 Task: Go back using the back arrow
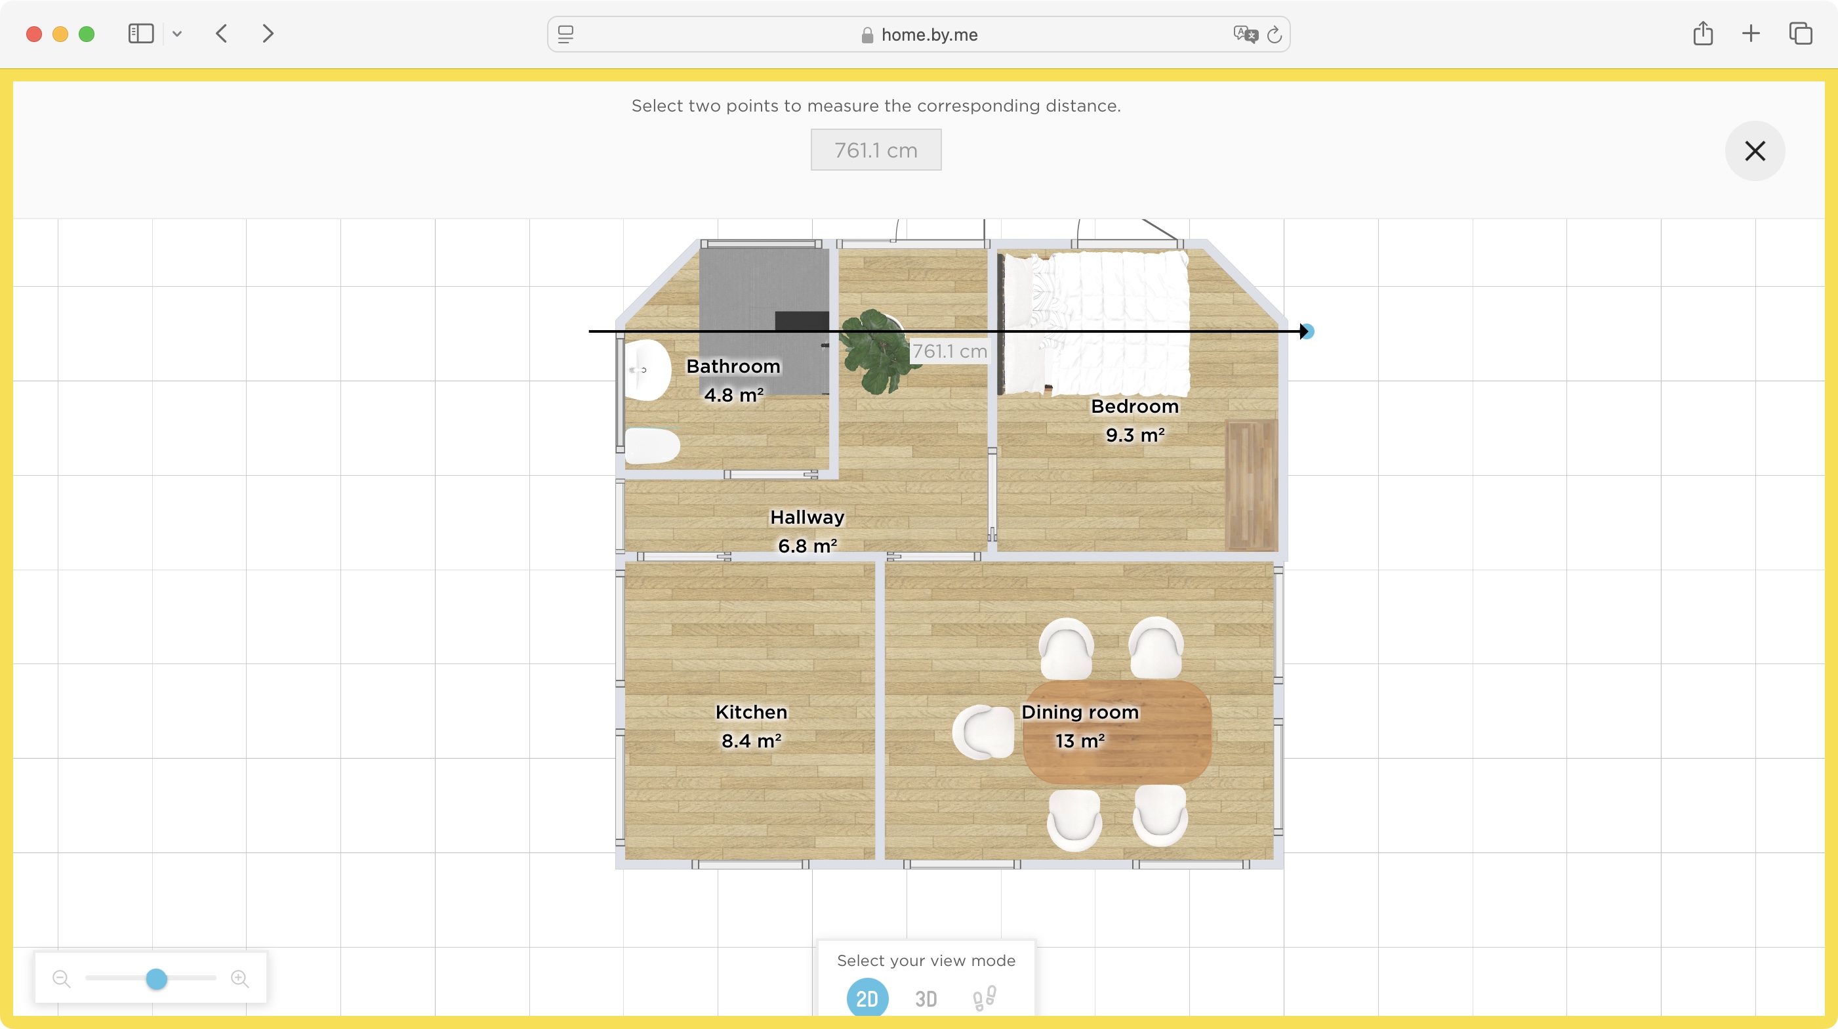[x=221, y=33]
